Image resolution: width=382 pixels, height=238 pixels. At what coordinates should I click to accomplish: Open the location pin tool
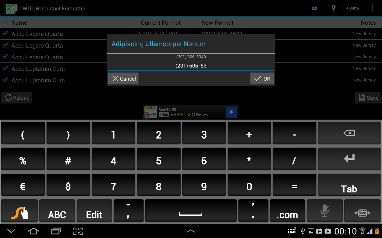coord(333,8)
